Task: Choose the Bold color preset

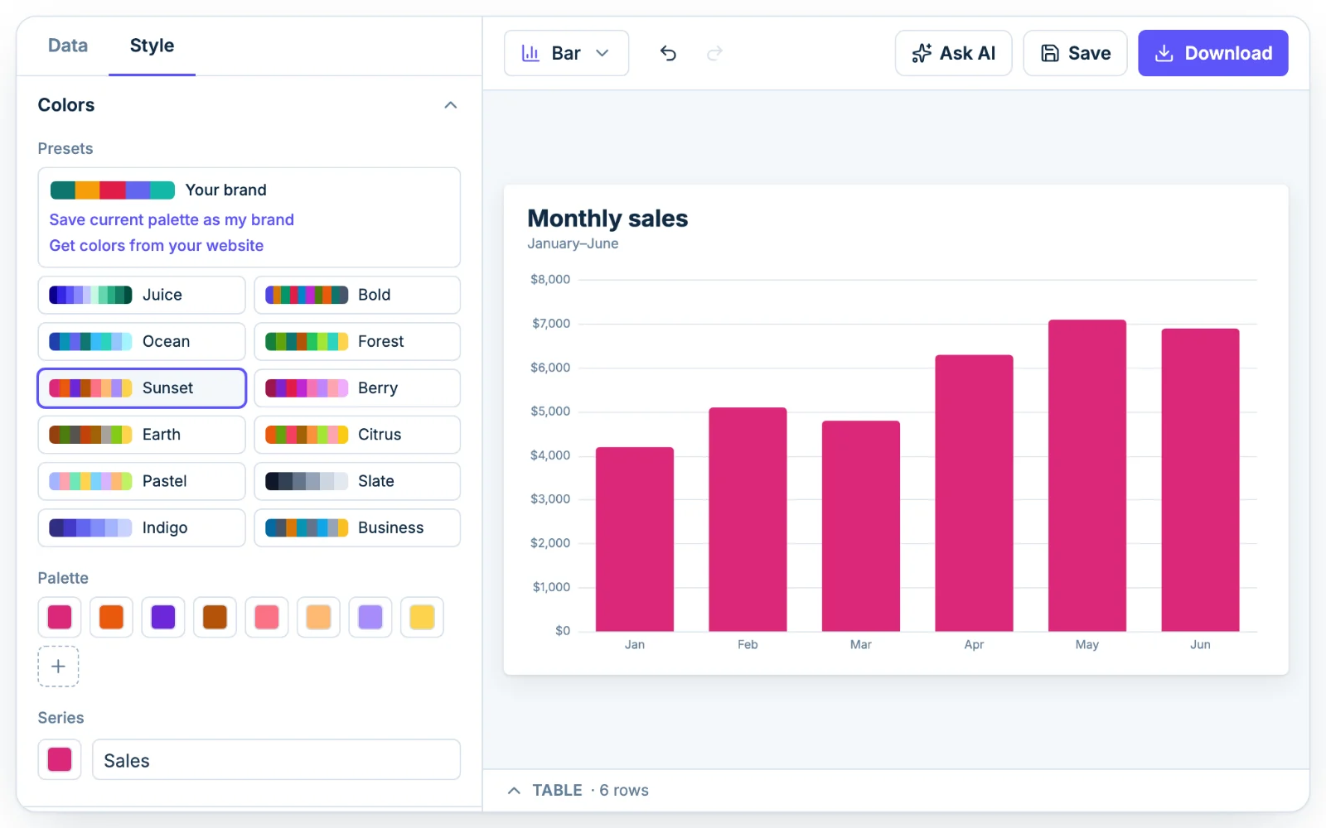Action: pos(357,295)
